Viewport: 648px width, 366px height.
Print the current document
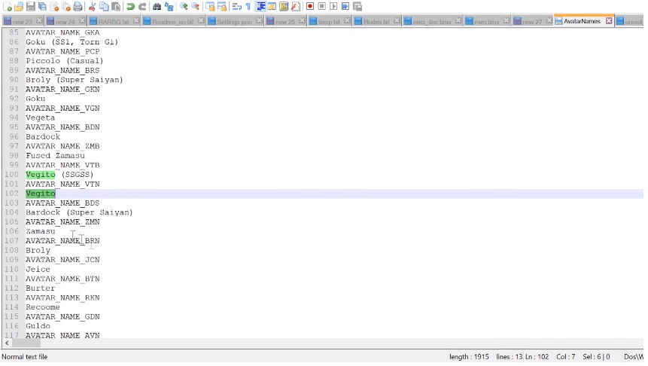pos(78,6)
